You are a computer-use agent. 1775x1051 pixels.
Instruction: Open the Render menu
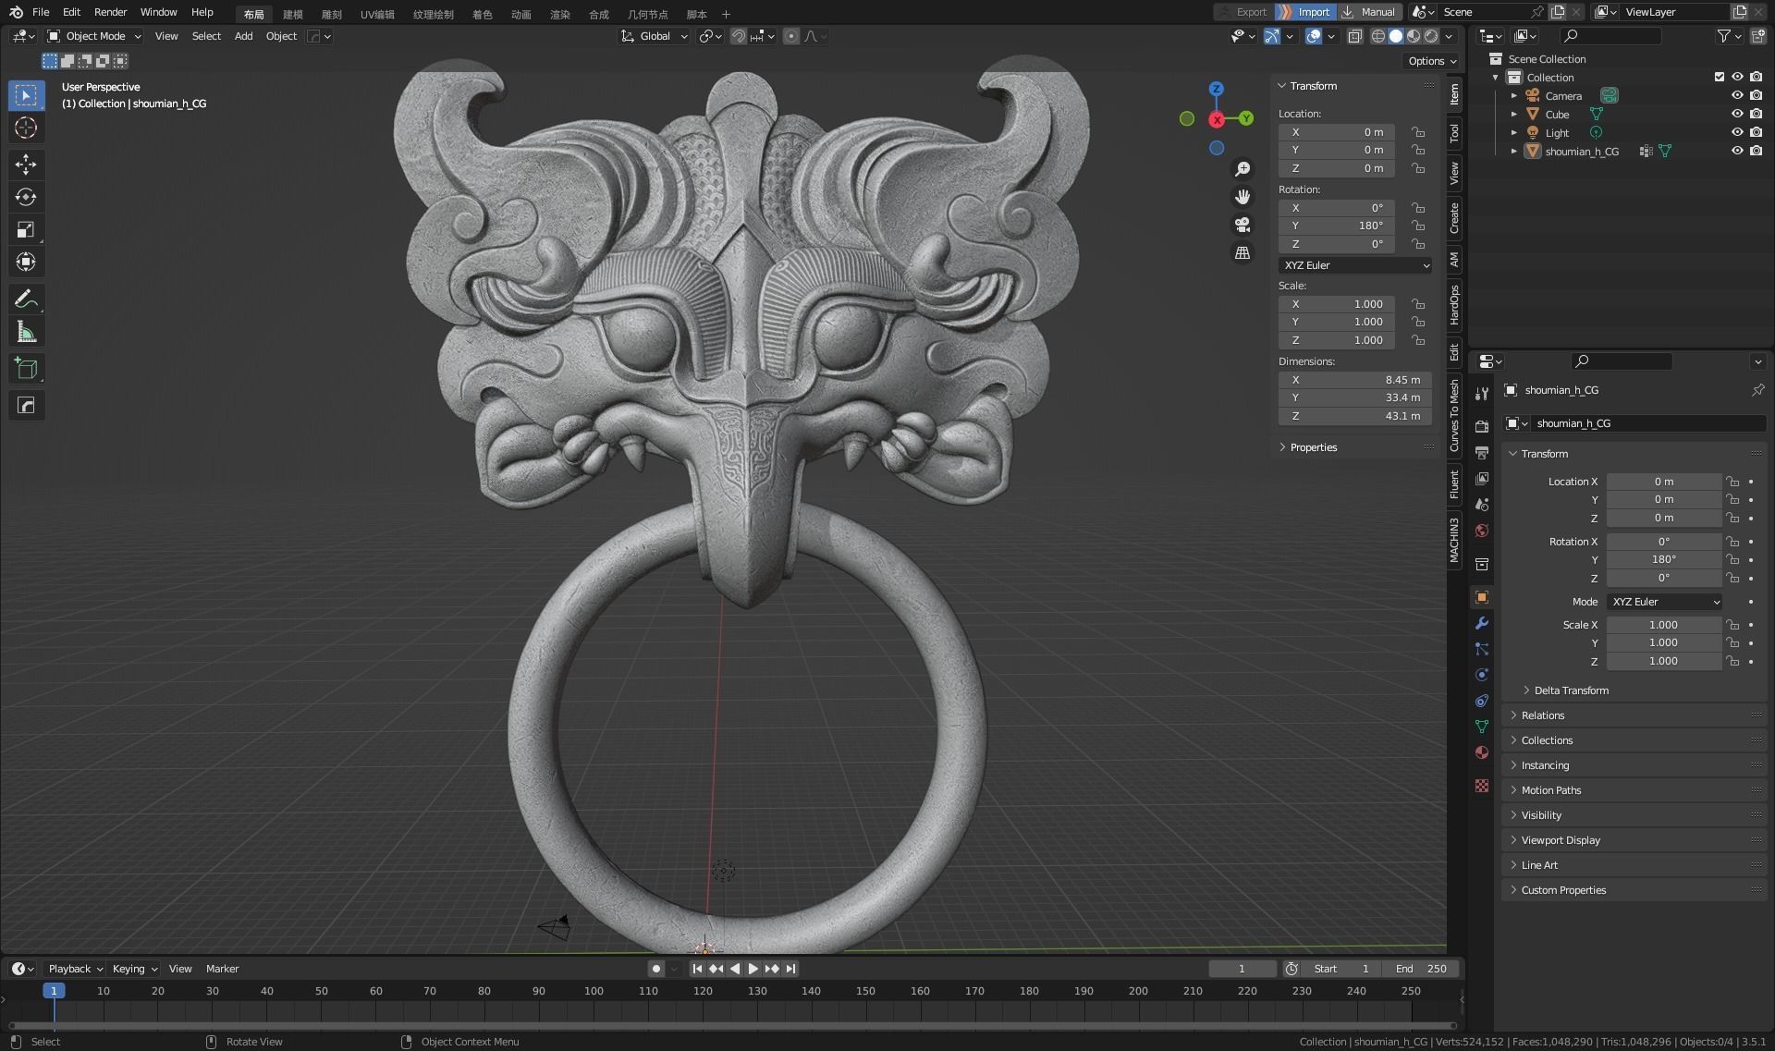(x=110, y=12)
